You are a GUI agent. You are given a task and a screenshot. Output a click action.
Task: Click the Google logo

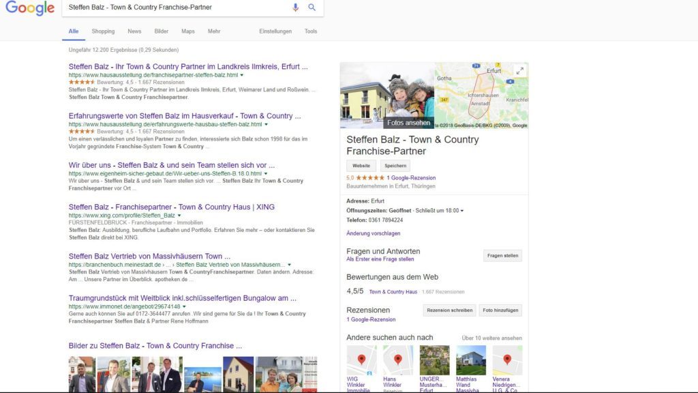30,8
